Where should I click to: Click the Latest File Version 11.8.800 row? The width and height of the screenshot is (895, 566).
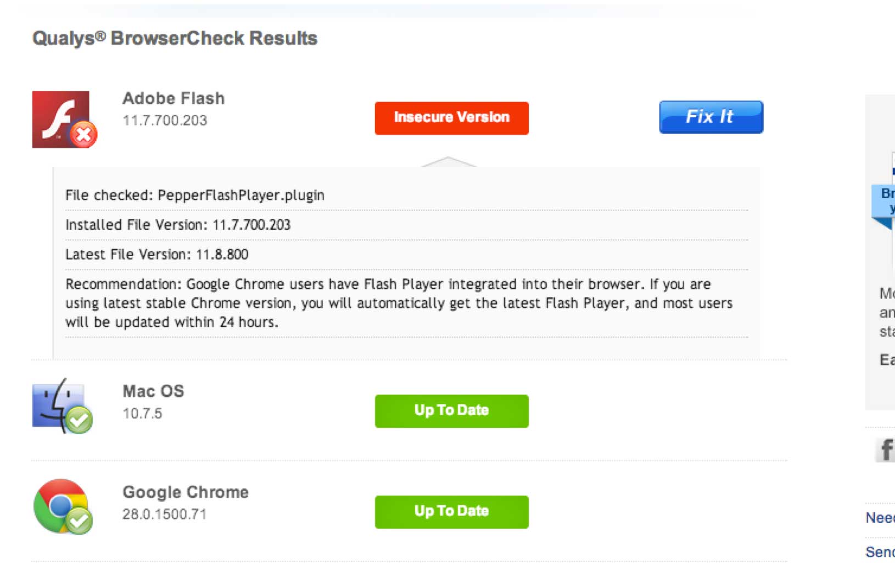157,254
